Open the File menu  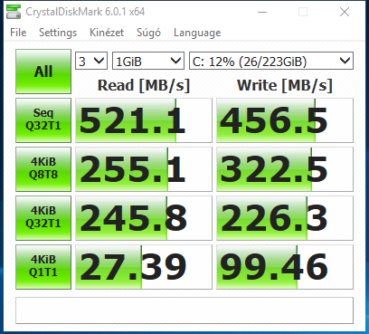point(18,33)
